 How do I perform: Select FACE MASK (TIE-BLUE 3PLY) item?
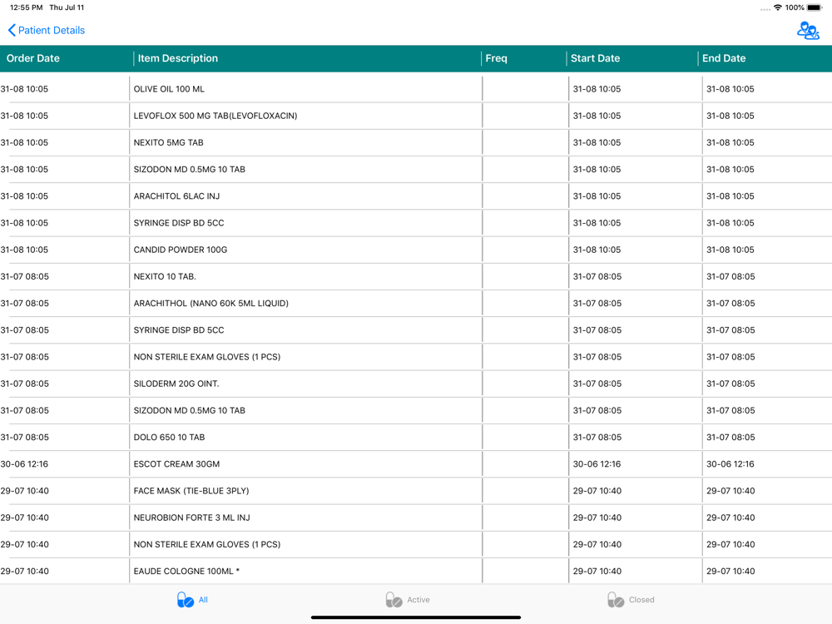(x=191, y=491)
